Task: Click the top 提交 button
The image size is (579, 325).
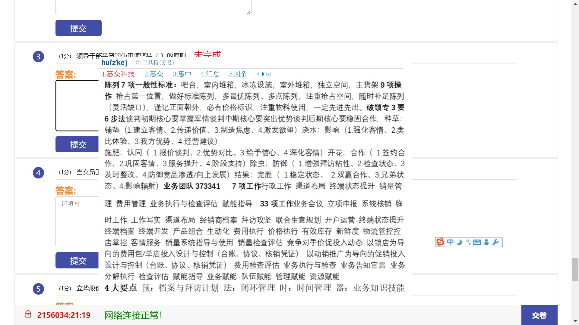Action: (x=78, y=28)
